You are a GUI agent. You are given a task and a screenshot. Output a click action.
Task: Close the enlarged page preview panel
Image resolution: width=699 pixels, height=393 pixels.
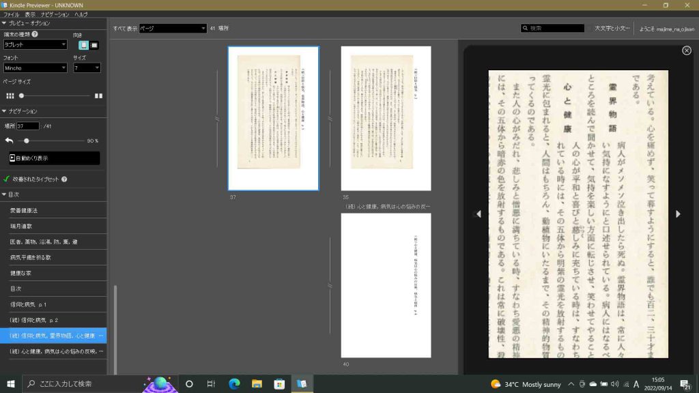687,50
